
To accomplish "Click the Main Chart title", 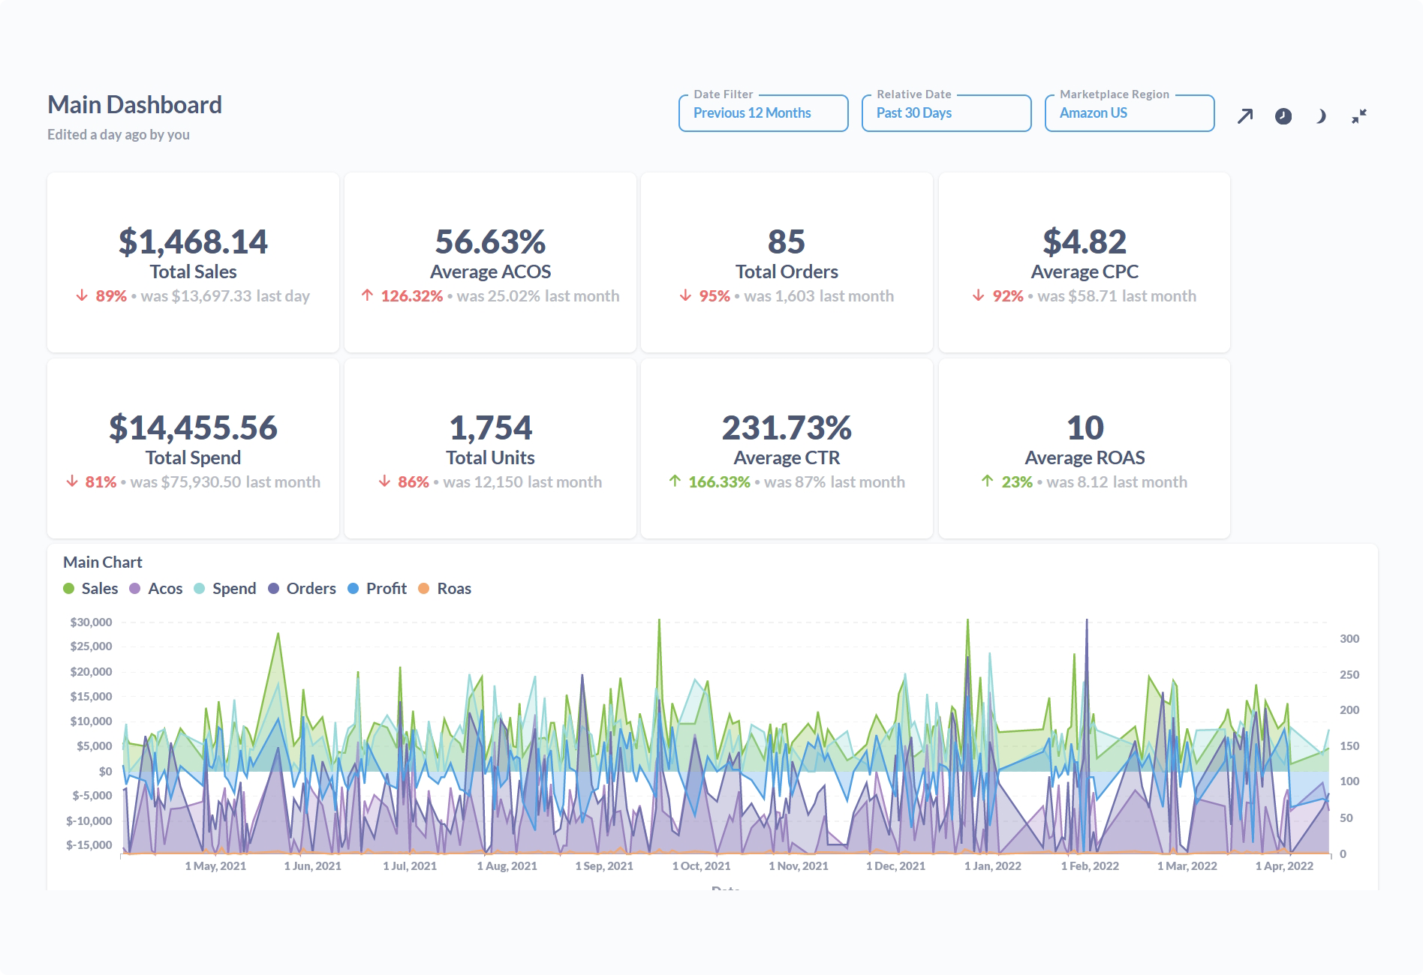I will click(103, 562).
